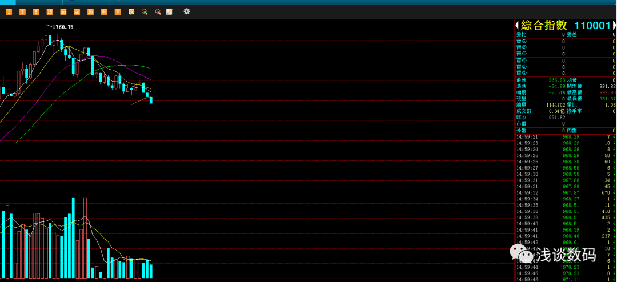
Task: Select the change value -24.89
Action: 556,86
